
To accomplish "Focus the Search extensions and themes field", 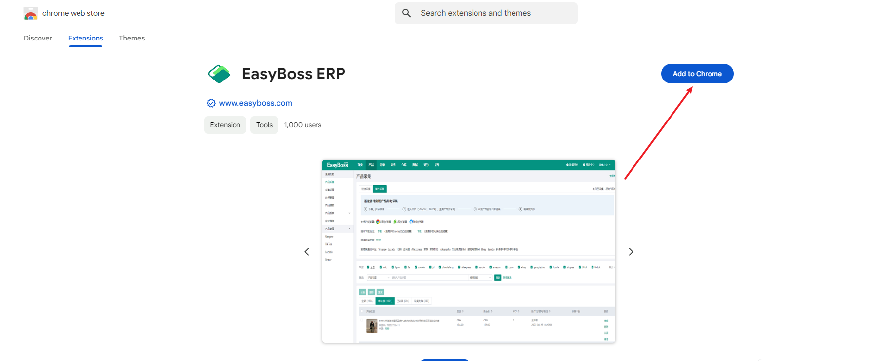I will pos(486,13).
